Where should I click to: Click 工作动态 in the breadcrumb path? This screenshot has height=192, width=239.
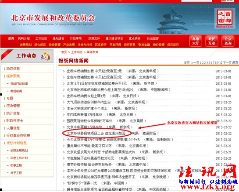coord(77,52)
